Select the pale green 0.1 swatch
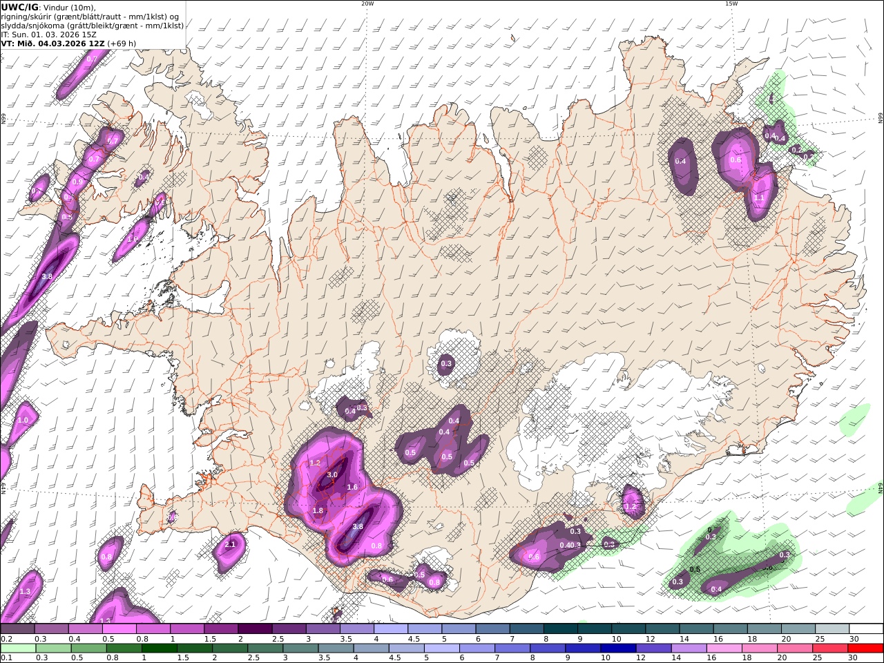The image size is (884, 663). point(17,648)
